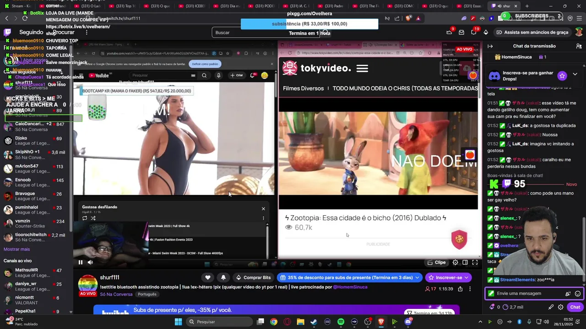The image size is (586, 329).
Task: Click the Novo new messages marker in chat
Action: coord(571,184)
